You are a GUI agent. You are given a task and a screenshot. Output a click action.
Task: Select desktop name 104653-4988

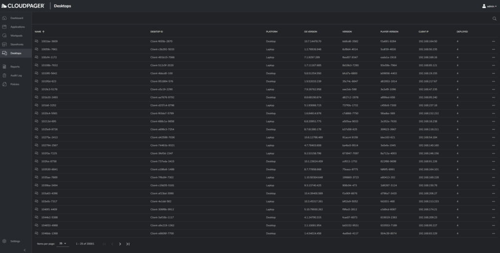[49, 225]
